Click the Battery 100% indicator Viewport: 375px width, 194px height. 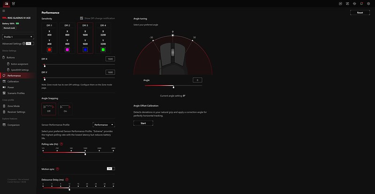click(x=11, y=23)
